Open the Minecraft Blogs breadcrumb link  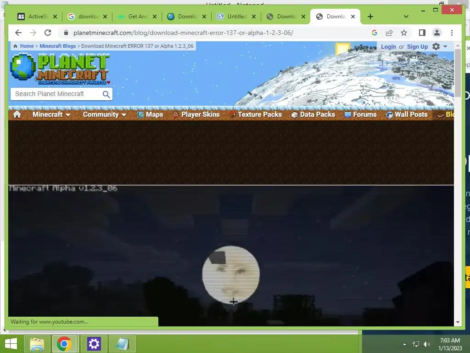[x=57, y=46]
